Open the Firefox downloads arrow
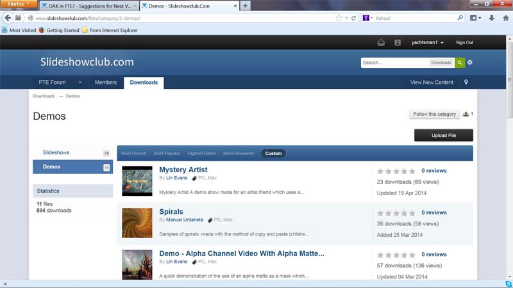The image size is (513, 288). (491, 19)
